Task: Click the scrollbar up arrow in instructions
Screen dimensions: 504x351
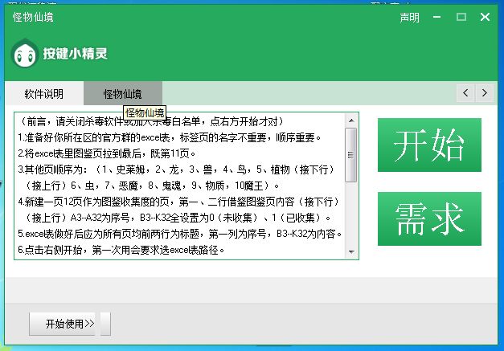Action: coord(351,120)
